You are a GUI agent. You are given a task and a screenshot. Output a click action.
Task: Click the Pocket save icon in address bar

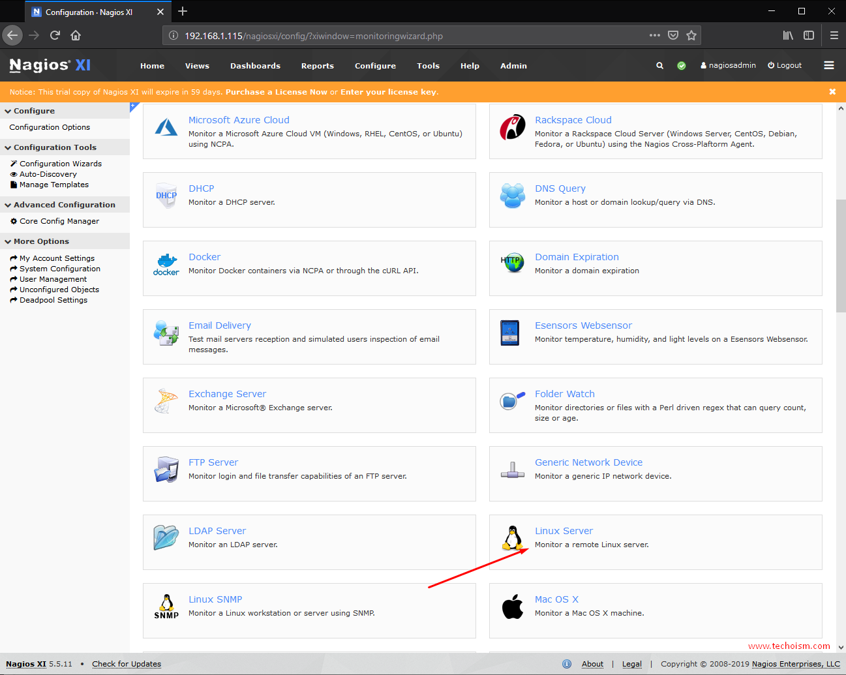click(673, 35)
